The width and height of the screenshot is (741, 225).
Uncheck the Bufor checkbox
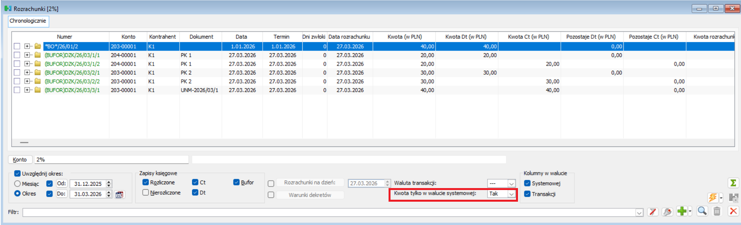pos(236,182)
